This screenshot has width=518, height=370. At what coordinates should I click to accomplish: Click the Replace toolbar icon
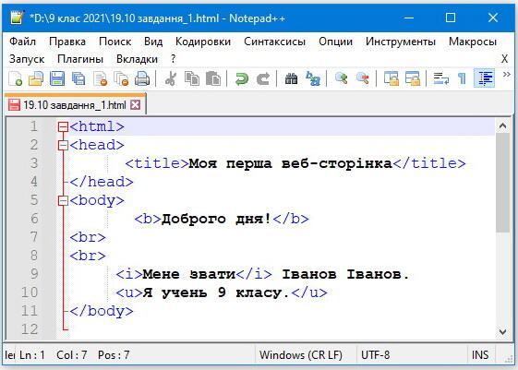point(312,78)
